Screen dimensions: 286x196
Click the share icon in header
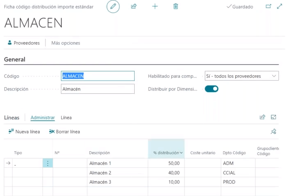pos(134,7)
